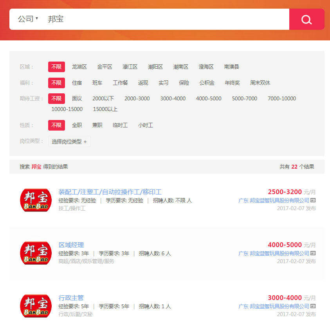Filter by 潮阳区 region
This screenshot has width=330, height=329.
(x=155, y=67)
